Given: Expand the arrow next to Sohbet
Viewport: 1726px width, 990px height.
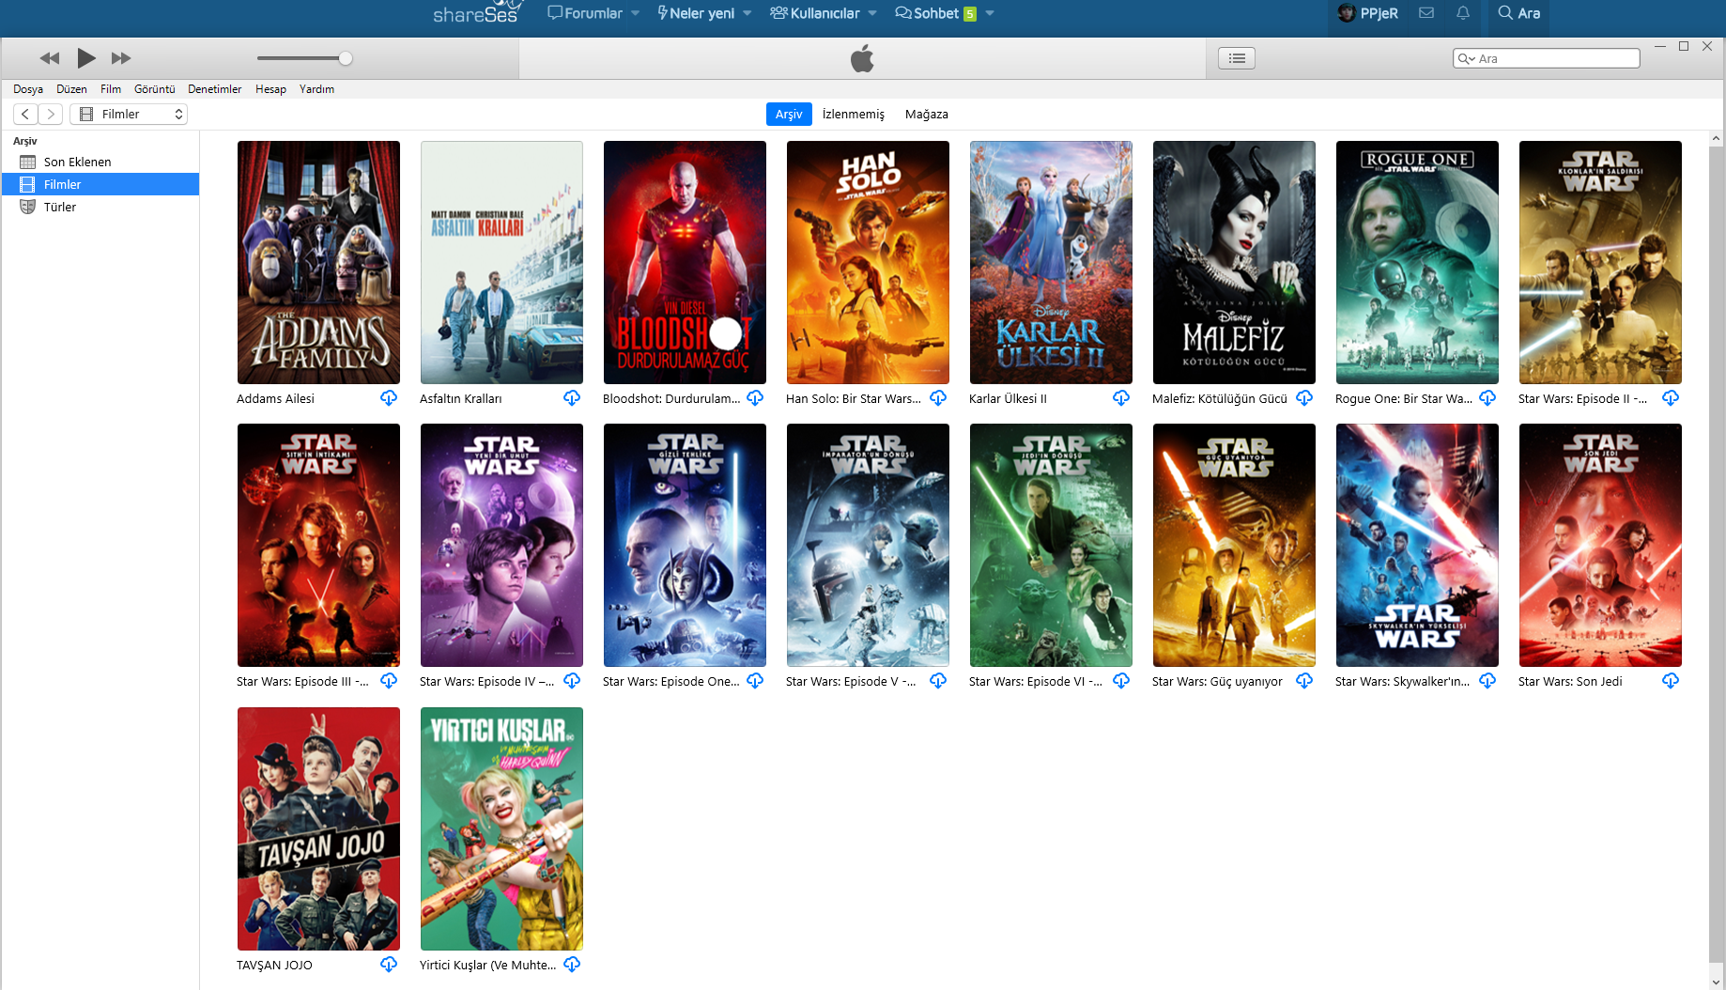Looking at the screenshot, I should 990,13.
